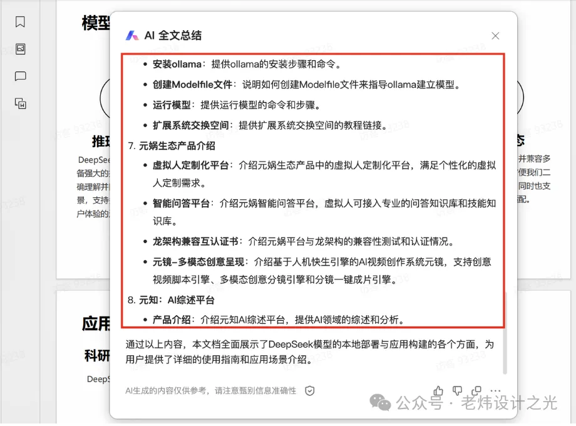Copy the AI summary content
Screen dimensions: 576x426
point(476,390)
